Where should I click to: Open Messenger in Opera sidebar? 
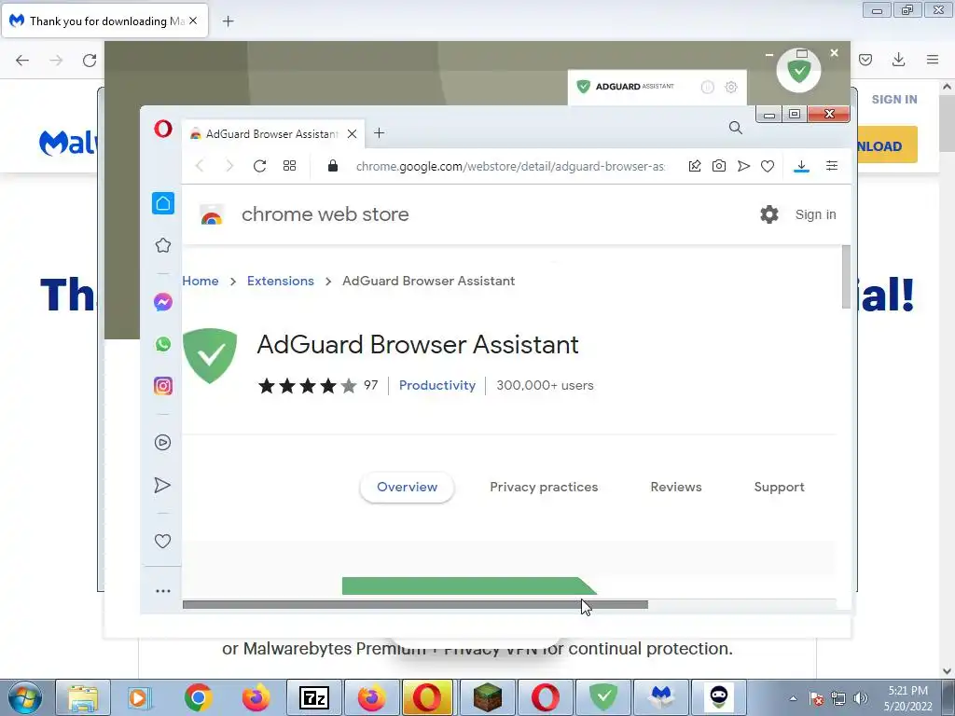point(162,302)
